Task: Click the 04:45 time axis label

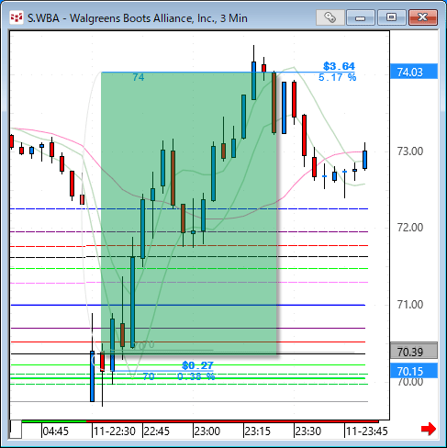Action: coord(55,431)
